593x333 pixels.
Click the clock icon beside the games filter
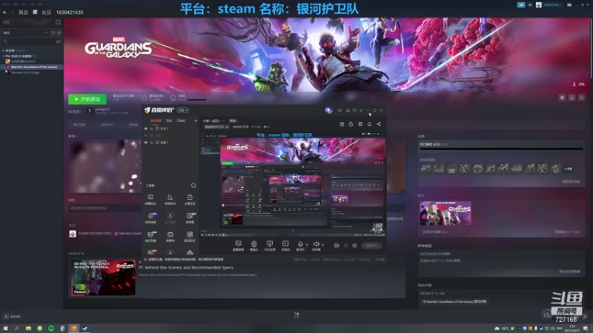53,33
